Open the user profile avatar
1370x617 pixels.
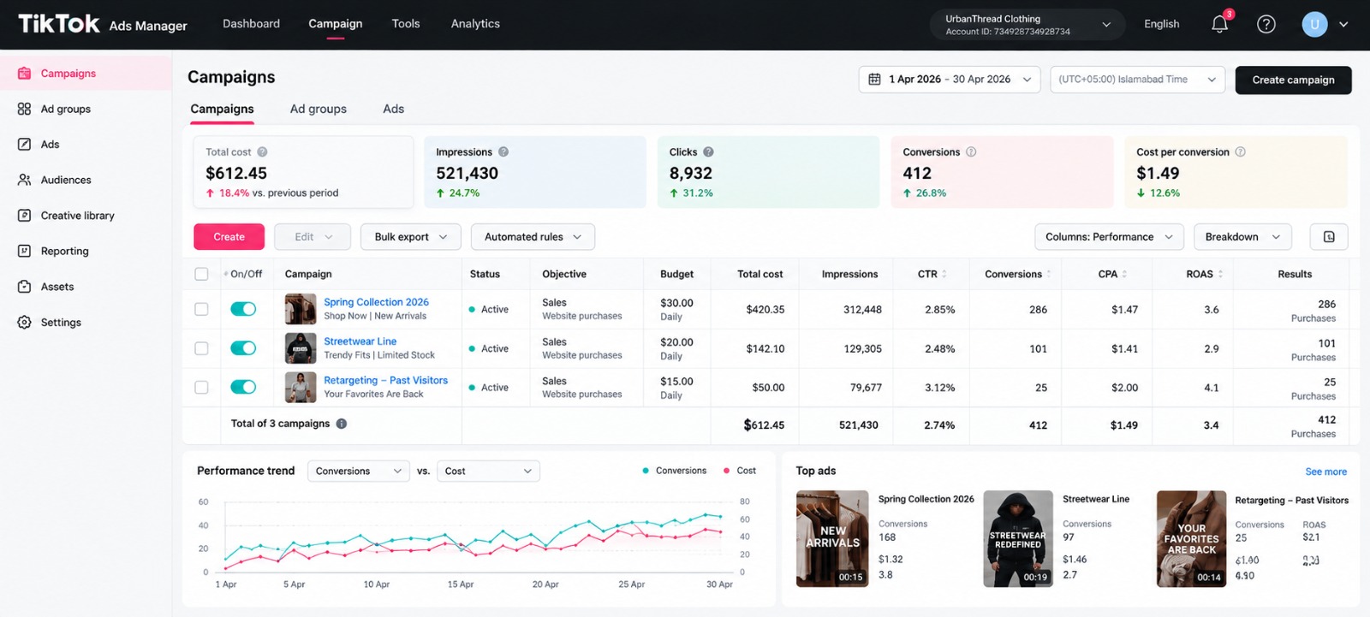pos(1314,24)
